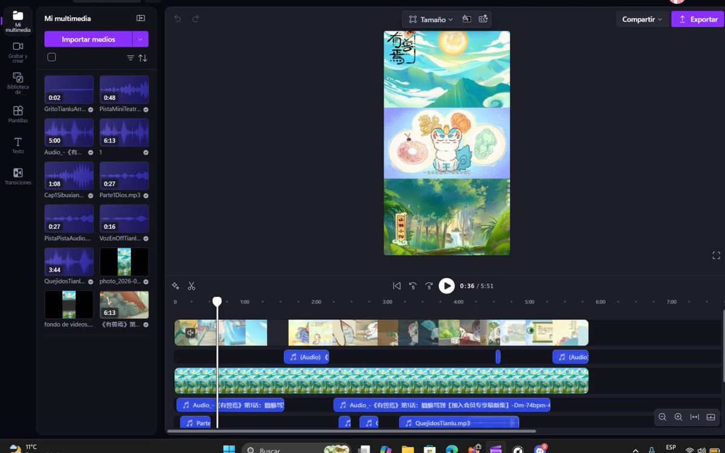Click the Exportar button
This screenshot has height=453, width=725.
point(698,19)
